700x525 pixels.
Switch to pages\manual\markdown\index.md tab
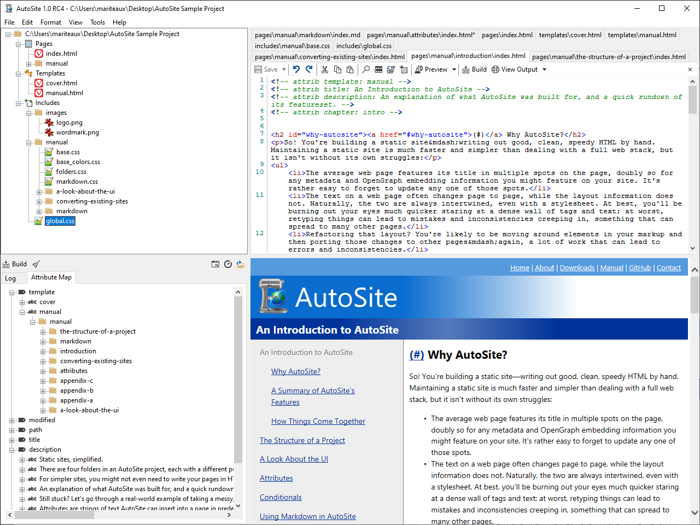pyautogui.click(x=307, y=34)
